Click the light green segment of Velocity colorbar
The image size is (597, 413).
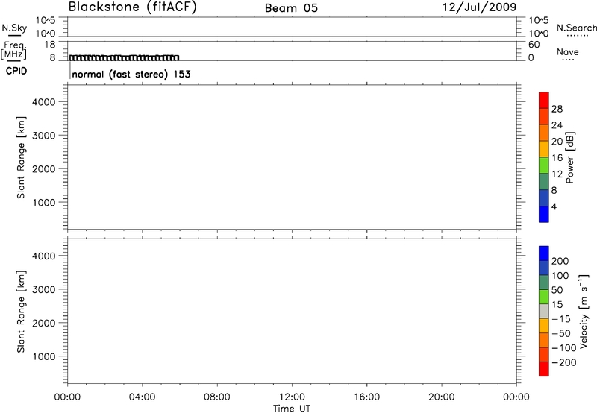pyautogui.click(x=544, y=297)
